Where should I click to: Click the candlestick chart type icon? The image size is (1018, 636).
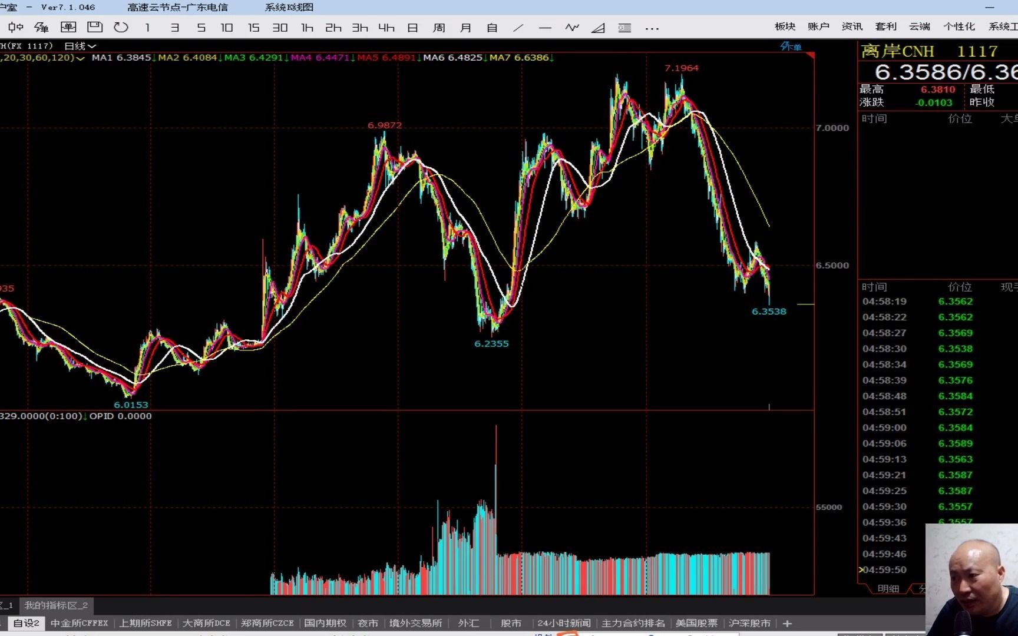pos(16,27)
